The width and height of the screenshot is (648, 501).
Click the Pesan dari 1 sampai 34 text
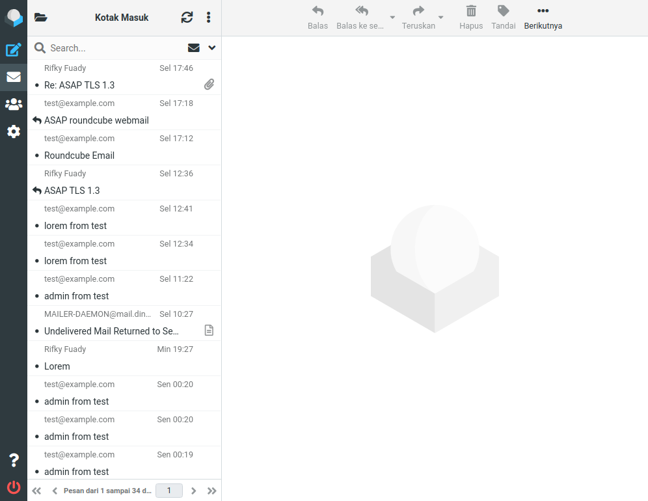tap(107, 491)
